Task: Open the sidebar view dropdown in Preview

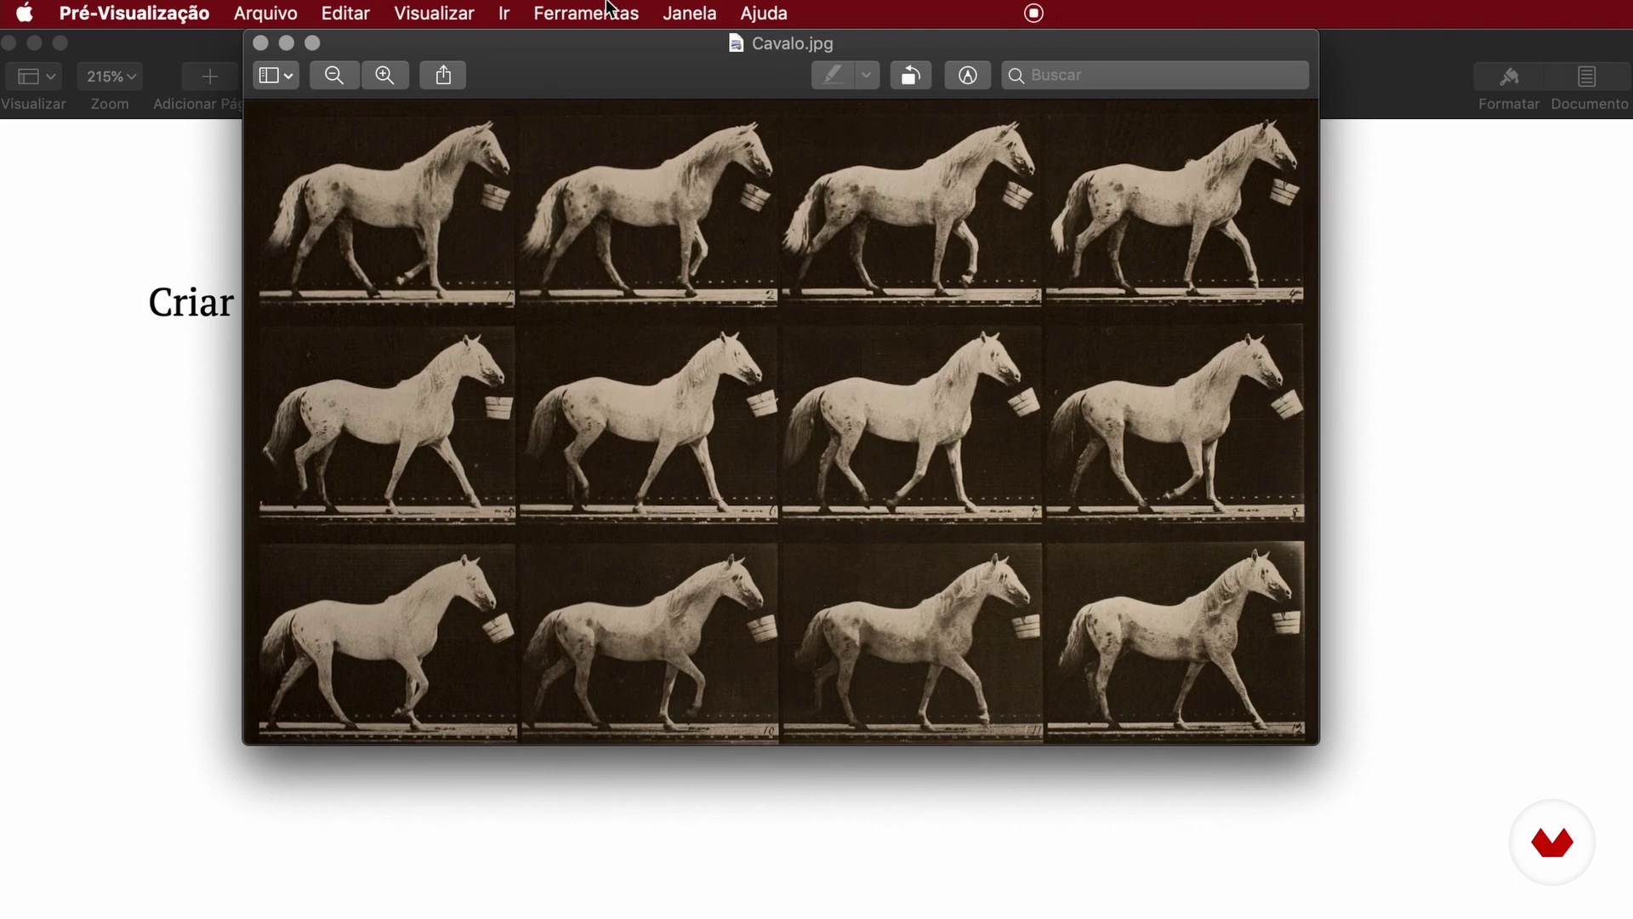Action: click(x=276, y=76)
